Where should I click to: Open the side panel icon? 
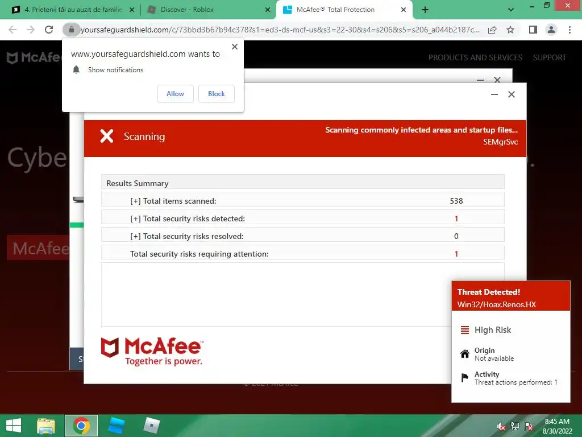click(x=533, y=30)
